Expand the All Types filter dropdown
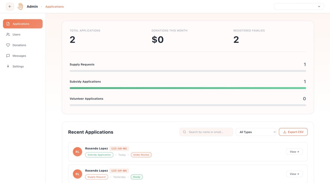The width and height of the screenshot is (330, 183). point(256,132)
